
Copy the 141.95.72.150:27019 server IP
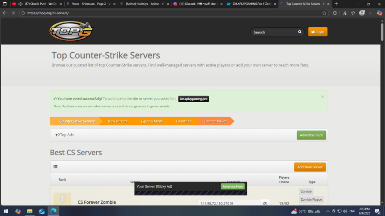tap(265, 203)
